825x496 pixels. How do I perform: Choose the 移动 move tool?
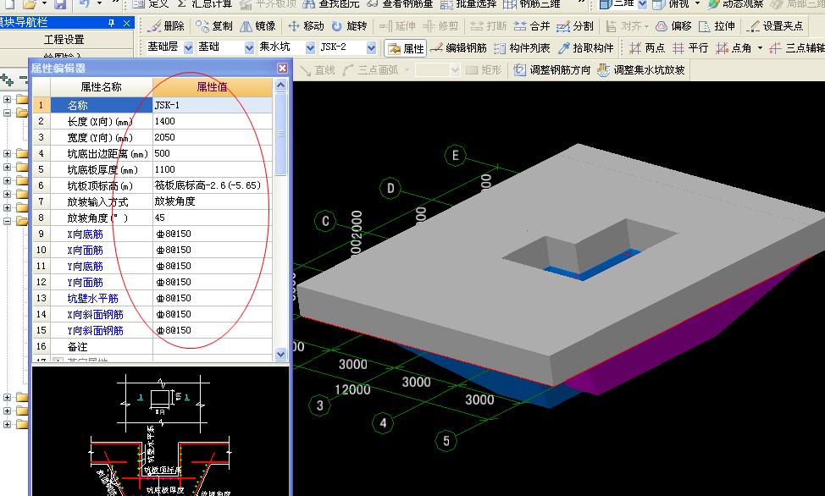coord(306,25)
